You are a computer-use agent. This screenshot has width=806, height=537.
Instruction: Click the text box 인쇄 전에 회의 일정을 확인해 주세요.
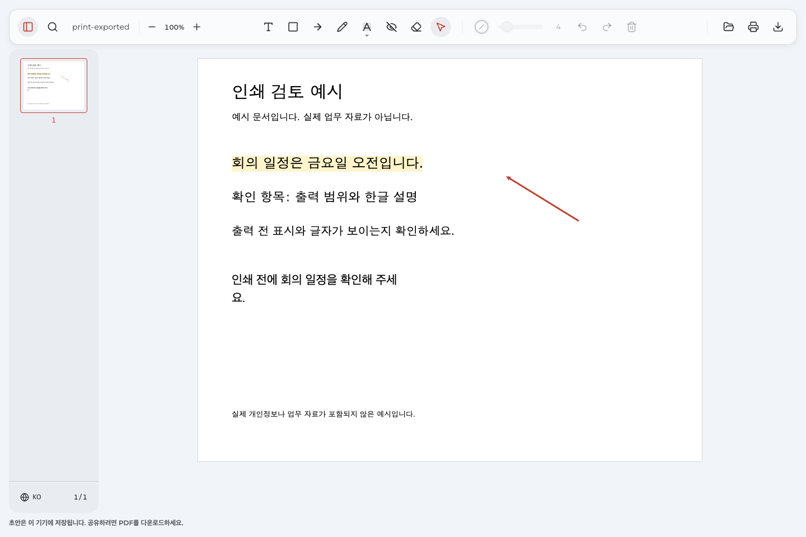pyautogui.click(x=315, y=288)
